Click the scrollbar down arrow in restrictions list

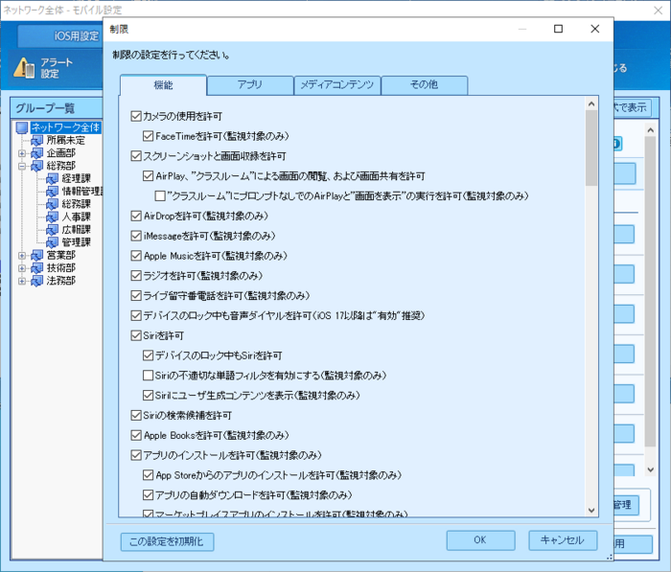click(590, 509)
